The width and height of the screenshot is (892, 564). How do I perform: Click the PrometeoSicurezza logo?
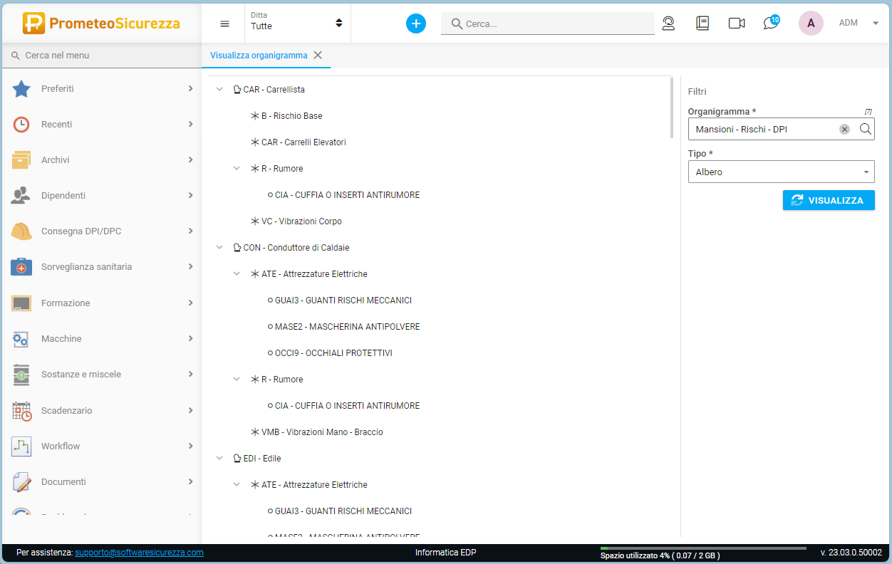click(x=100, y=23)
